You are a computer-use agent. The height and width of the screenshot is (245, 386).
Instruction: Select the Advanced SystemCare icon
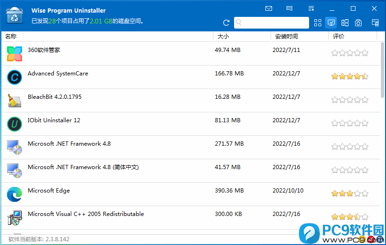click(x=15, y=77)
